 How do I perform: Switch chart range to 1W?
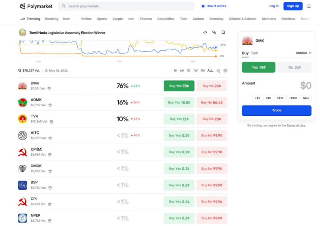(195, 71)
